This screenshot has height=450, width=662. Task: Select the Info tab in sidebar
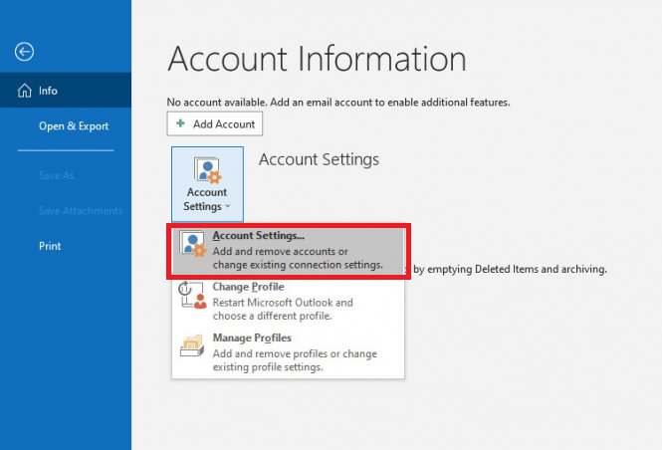pos(48,91)
